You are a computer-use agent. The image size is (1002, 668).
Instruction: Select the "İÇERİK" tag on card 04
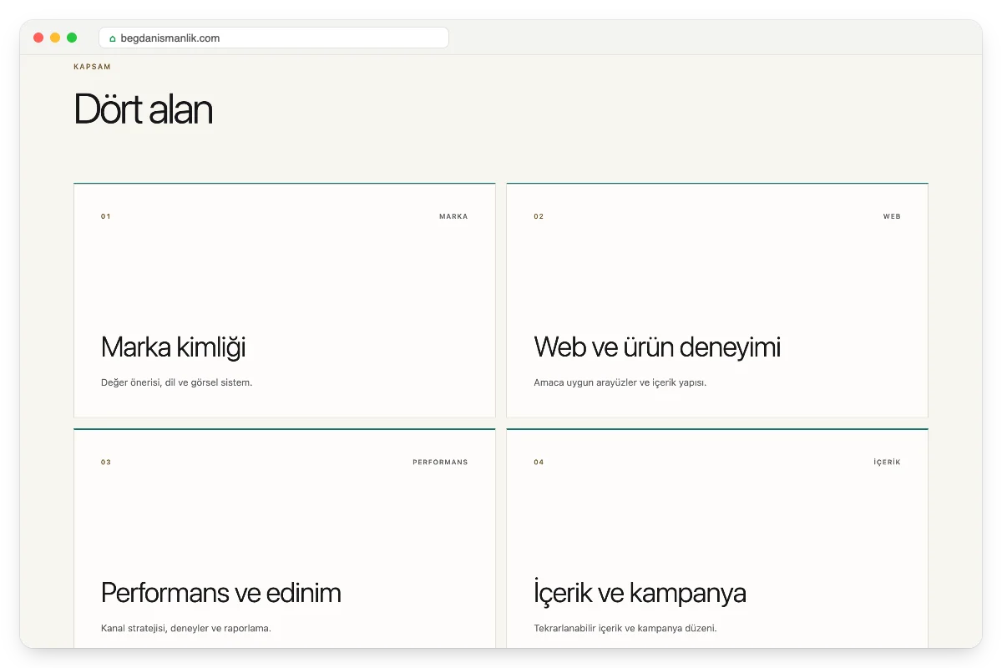(x=887, y=462)
